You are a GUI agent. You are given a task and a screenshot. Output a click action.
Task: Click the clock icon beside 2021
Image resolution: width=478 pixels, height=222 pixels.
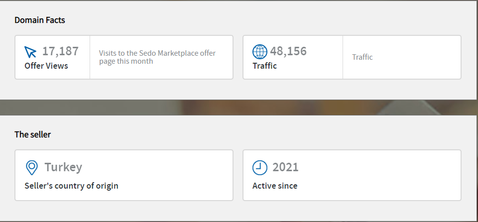tap(260, 167)
